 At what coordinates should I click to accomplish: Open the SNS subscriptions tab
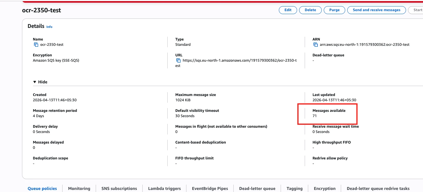click(119, 188)
